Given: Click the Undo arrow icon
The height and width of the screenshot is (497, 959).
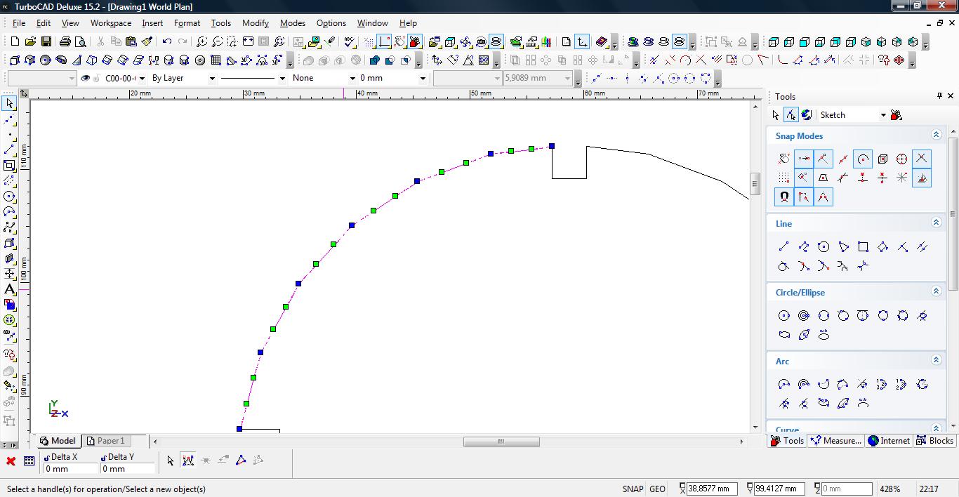Looking at the screenshot, I should [x=167, y=42].
